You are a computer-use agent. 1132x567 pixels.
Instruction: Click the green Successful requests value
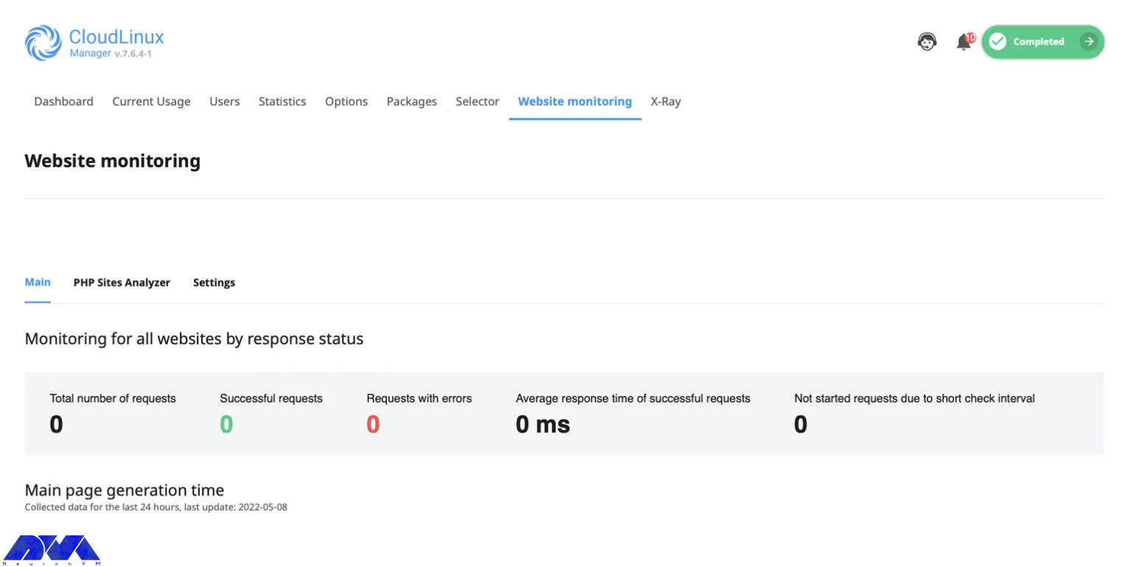pos(226,425)
